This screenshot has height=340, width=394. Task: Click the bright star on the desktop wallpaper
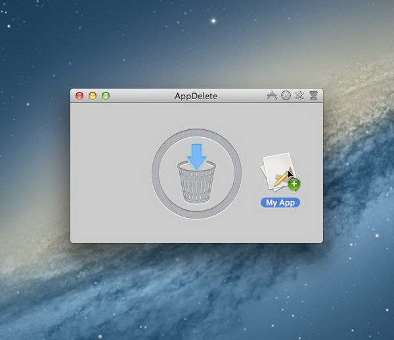coord(213,20)
